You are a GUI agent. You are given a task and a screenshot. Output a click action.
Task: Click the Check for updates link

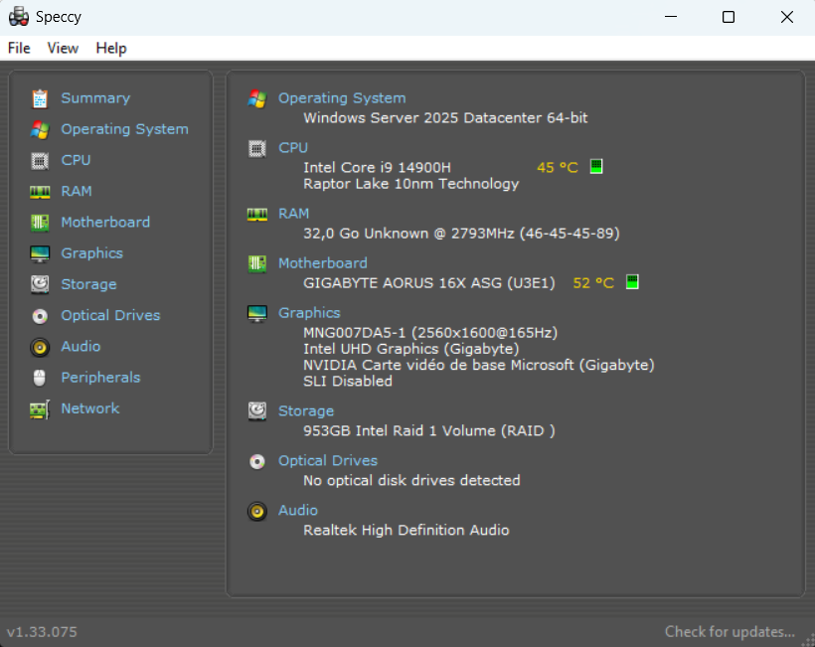pos(730,631)
